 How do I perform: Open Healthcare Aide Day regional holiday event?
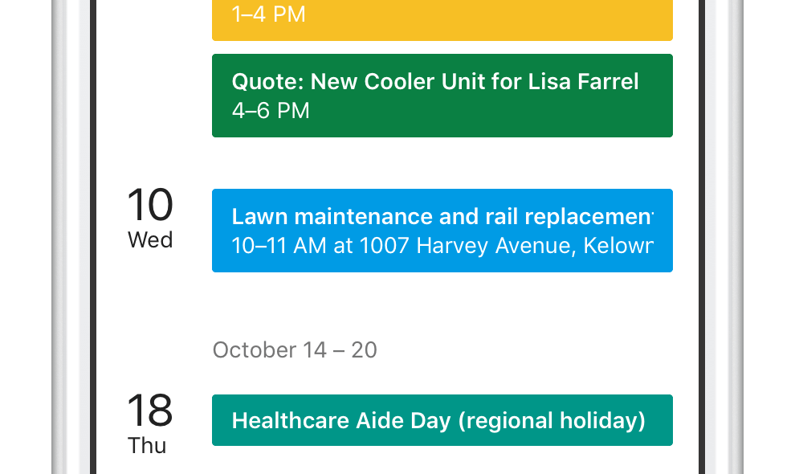point(442,420)
